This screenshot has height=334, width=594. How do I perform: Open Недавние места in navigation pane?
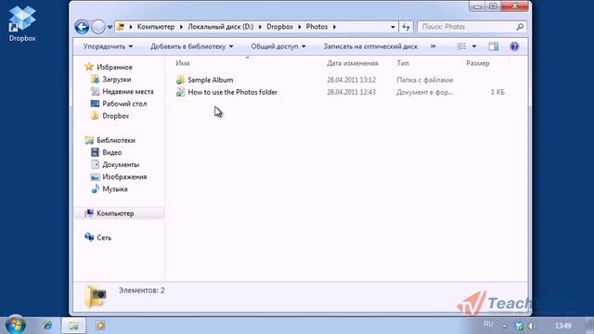pos(128,91)
